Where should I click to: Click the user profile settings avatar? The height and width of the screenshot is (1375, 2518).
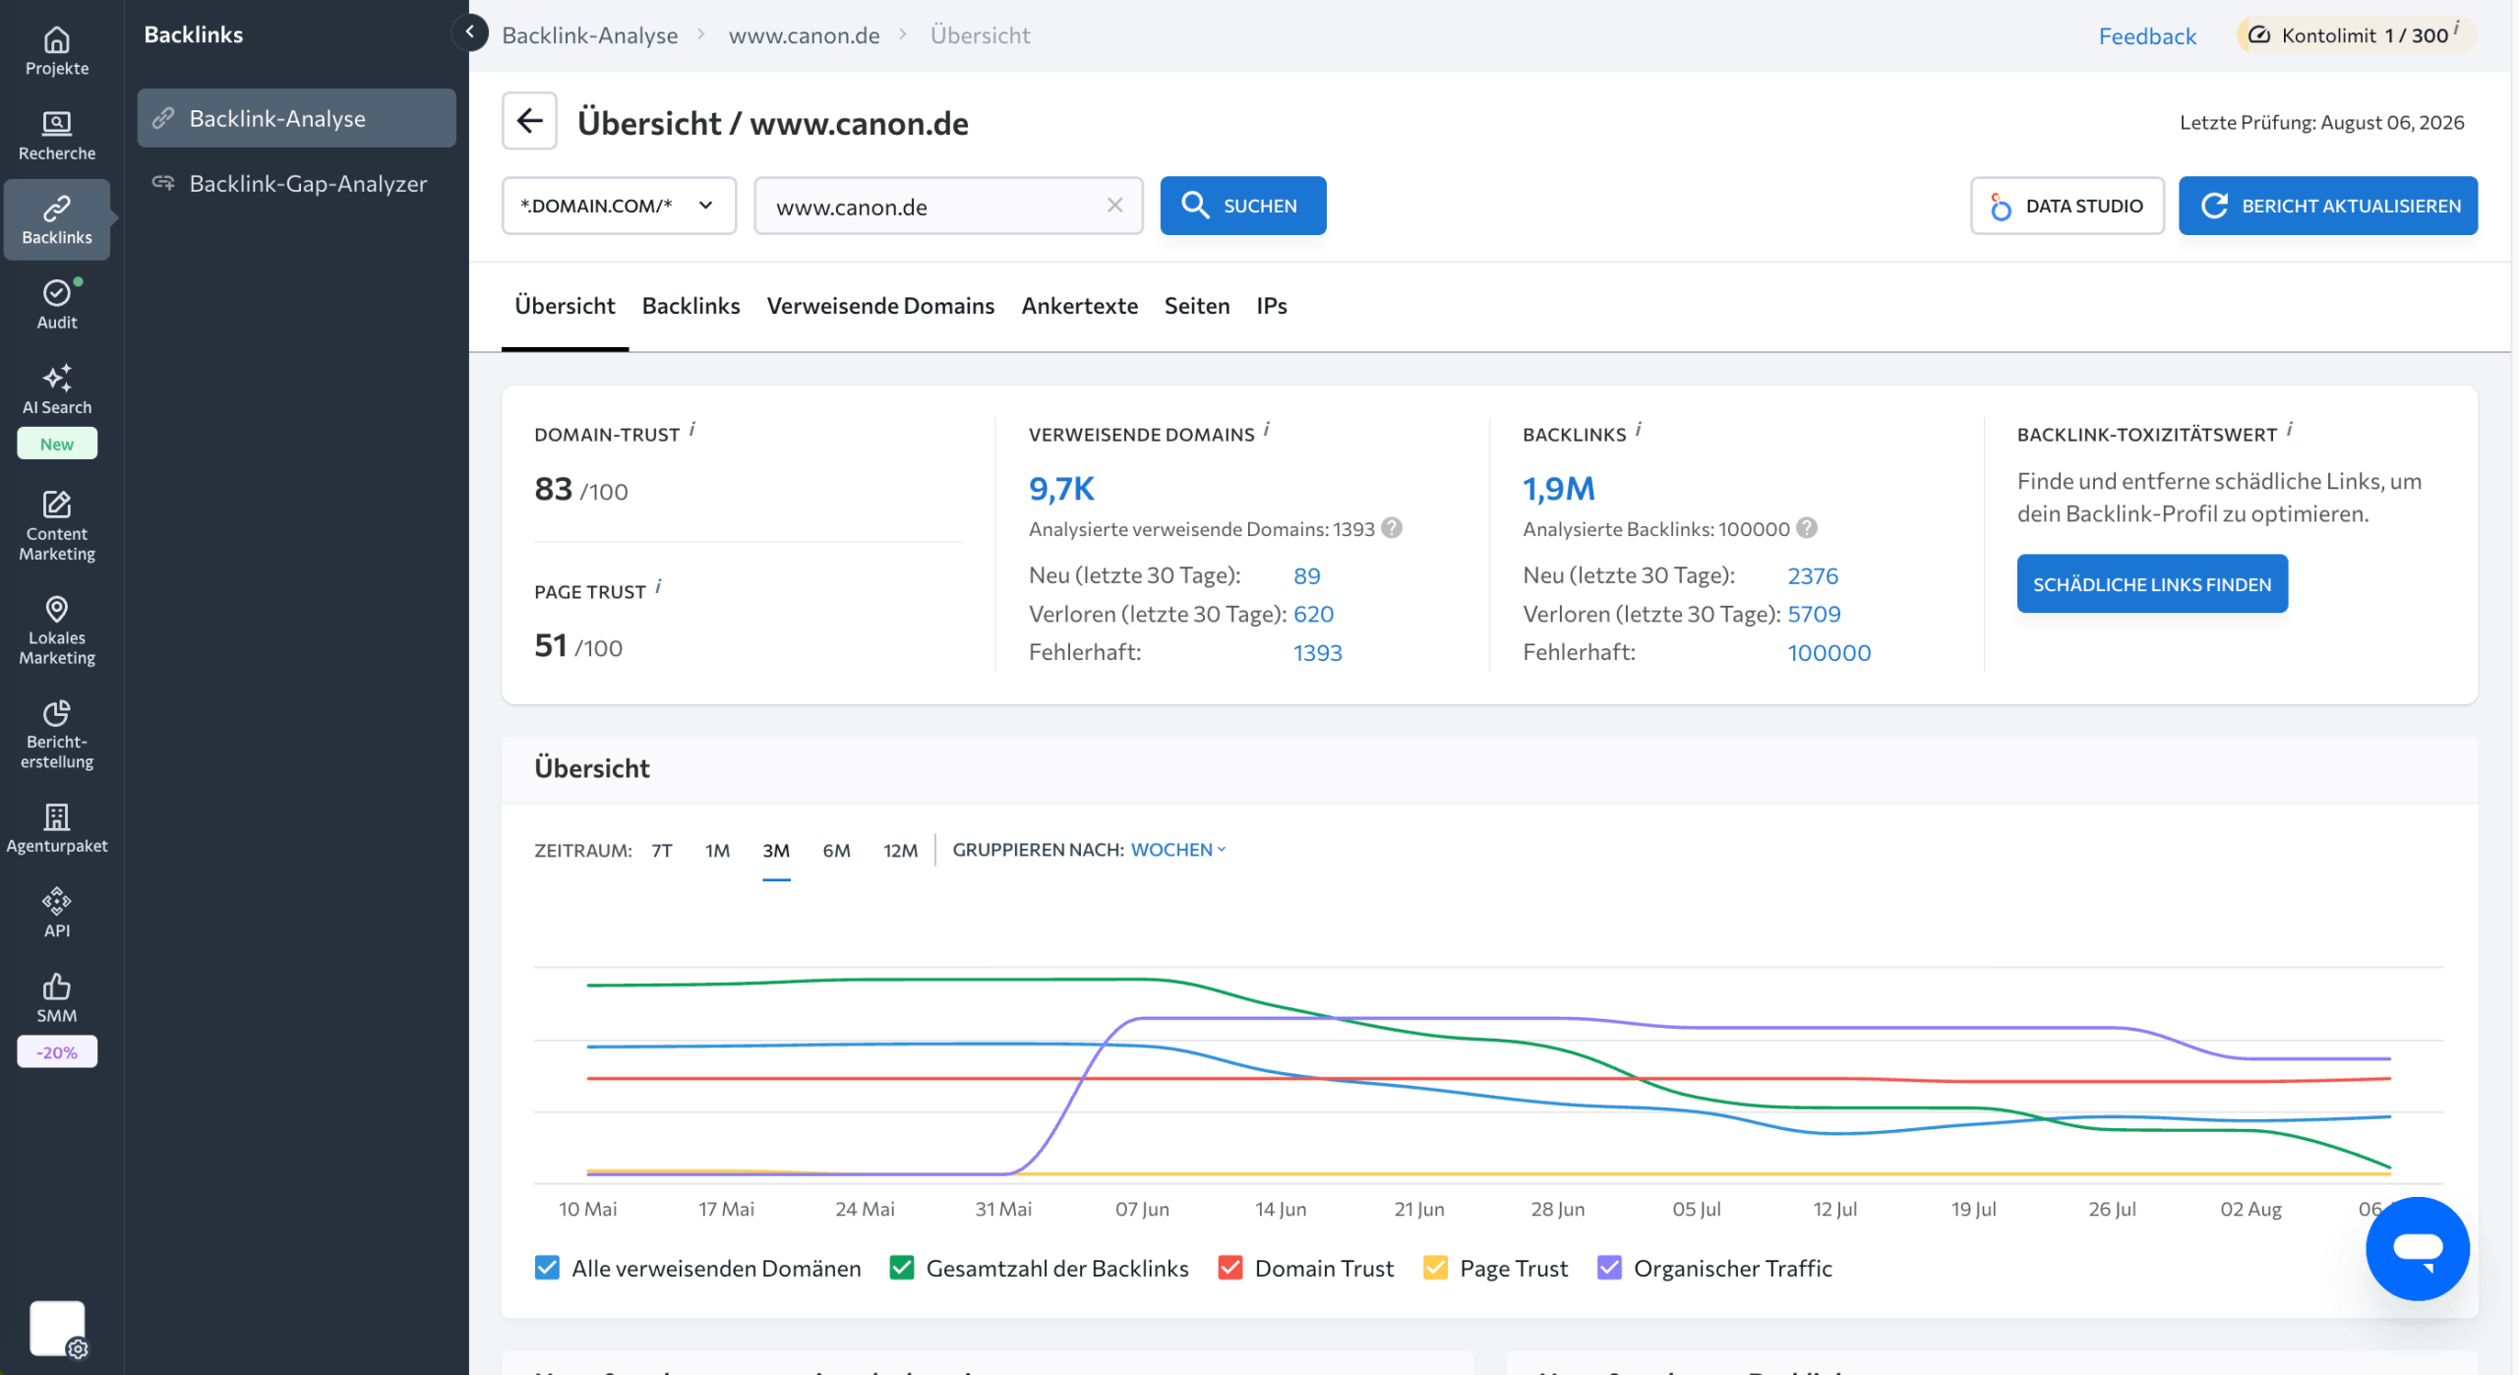click(x=58, y=1329)
